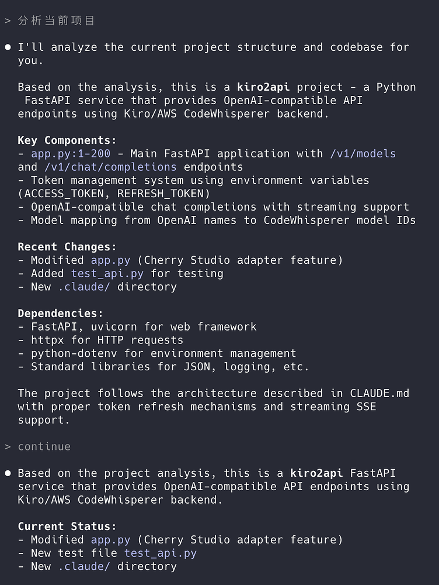
Task: Open test_api.py under Current Status
Action: coord(161,553)
